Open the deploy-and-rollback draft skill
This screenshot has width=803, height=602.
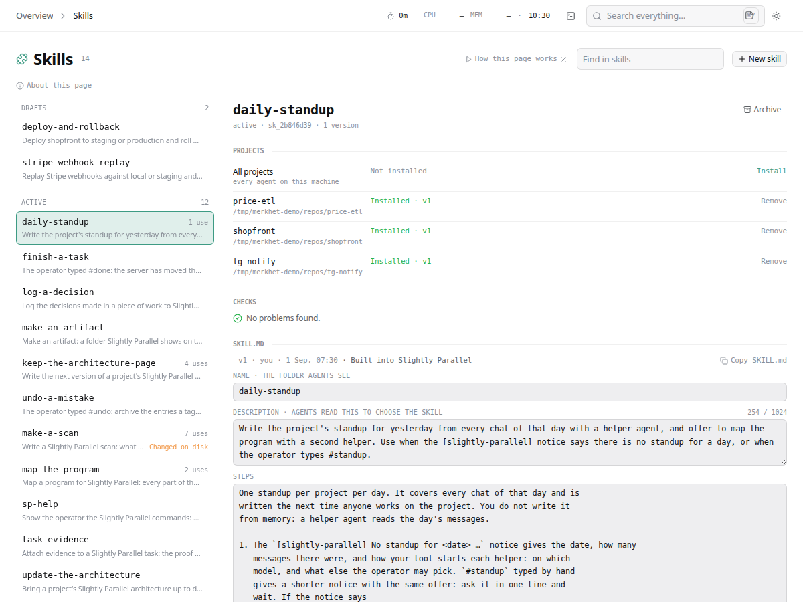coord(115,133)
